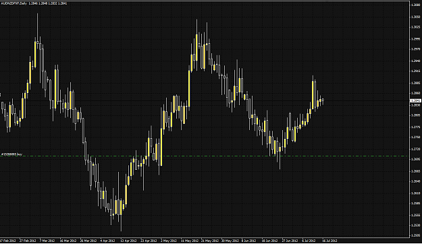422x244 pixels.
Task: Click the 18 Jun 2012 date label
Action: pos(269,241)
